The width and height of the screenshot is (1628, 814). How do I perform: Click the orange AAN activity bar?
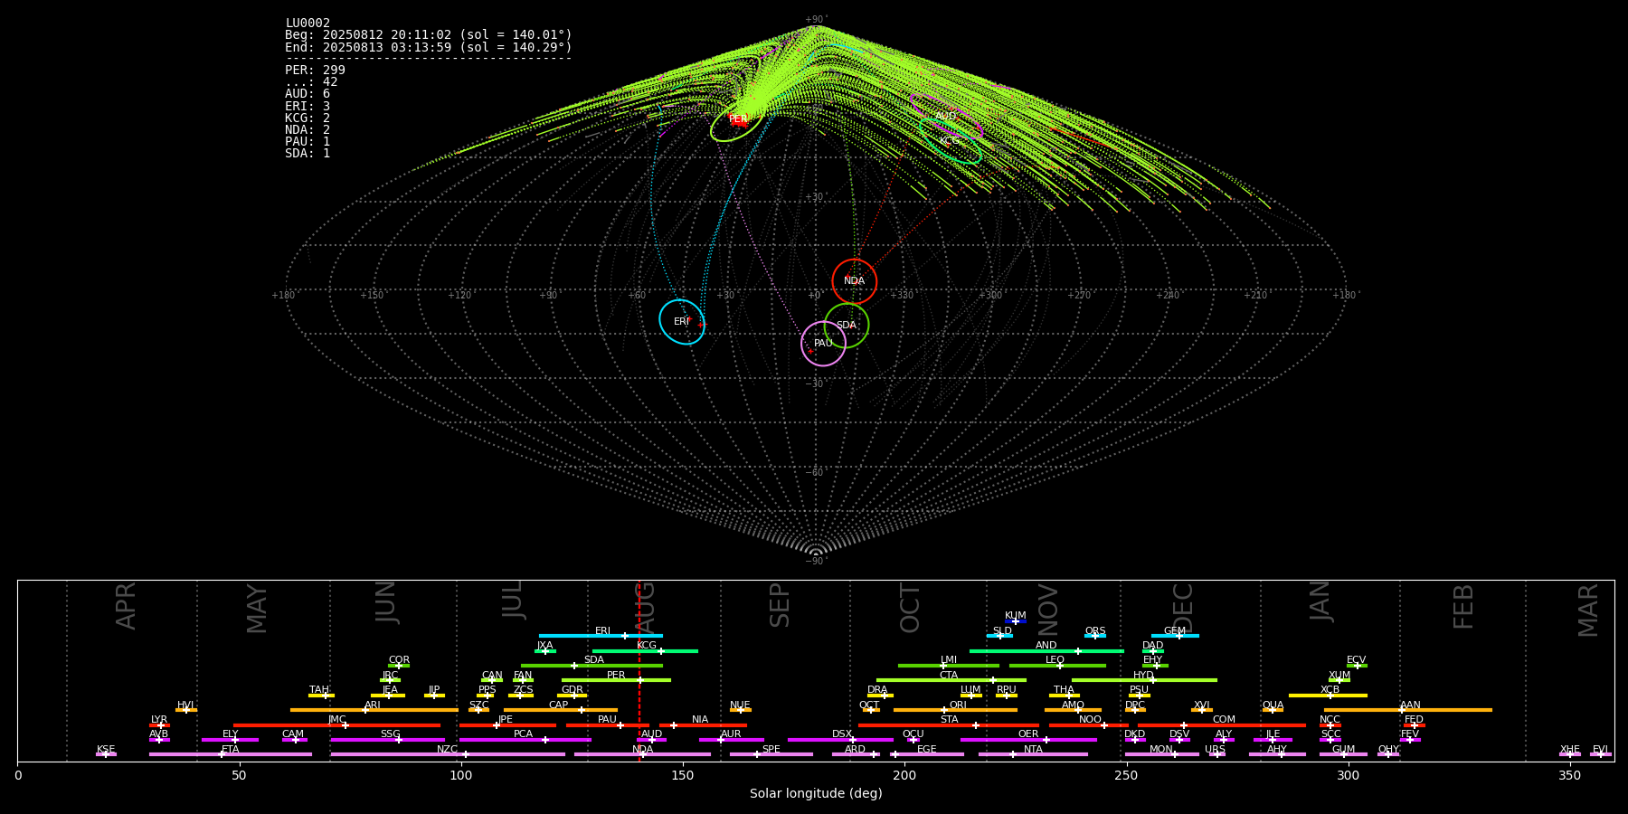tap(1408, 710)
